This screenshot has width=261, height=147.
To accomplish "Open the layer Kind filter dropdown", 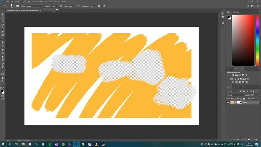I will point(233,91).
